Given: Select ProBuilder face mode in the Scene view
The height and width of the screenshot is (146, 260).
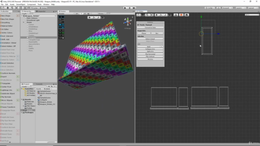Looking at the screenshot, I should point(102,17).
